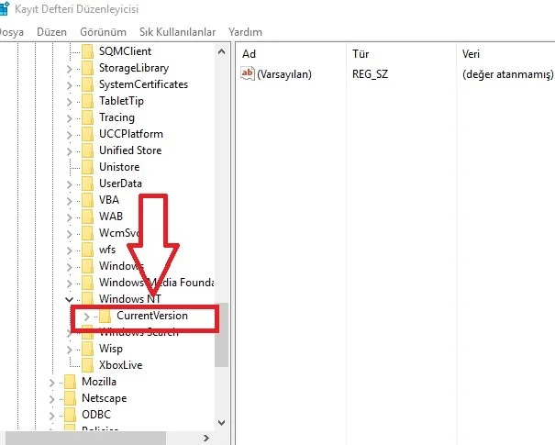The image size is (555, 445).
Task: Click the tree pane vertical scrollbar down arrow
Action: pos(221,424)
